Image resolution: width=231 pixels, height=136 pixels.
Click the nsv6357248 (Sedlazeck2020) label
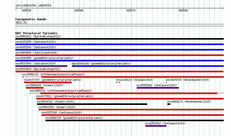coord(62,112)
